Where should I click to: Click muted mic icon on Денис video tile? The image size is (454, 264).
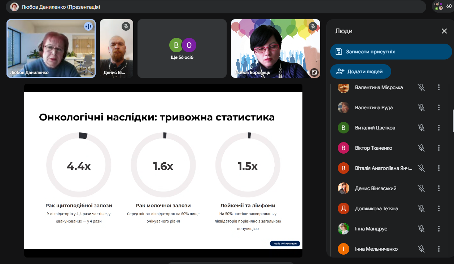pos(126,26)
